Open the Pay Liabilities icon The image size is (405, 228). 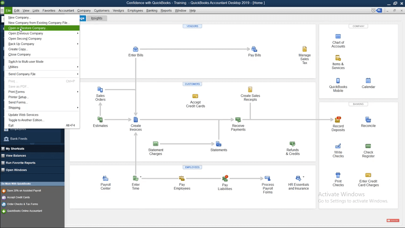[225, 178]
